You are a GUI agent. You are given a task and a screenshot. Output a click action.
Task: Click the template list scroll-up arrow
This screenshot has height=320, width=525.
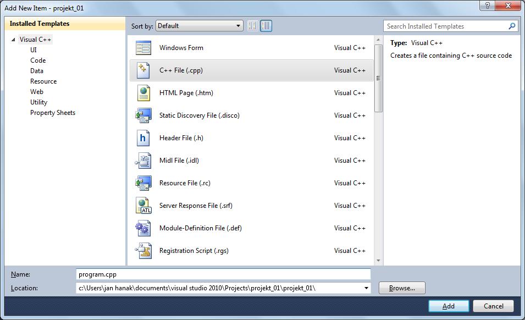point(378,40)
